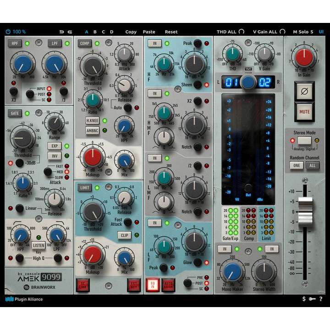The height and width of the screenshot is (330, 330).
Task: Select preset slot D
Action: pos(111,32)
